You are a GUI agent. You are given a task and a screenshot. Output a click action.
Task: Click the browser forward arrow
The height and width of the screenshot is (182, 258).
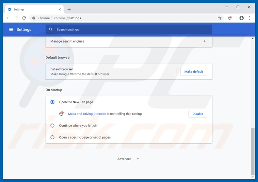point(16,18)
